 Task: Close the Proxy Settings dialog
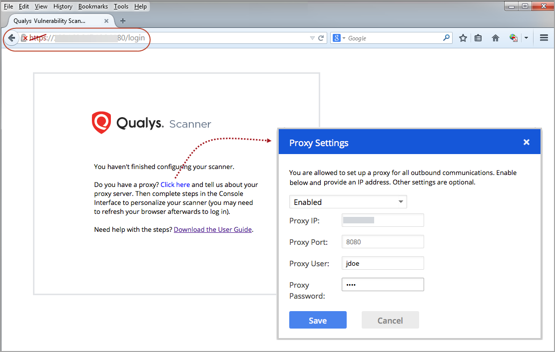coord(527,142)
